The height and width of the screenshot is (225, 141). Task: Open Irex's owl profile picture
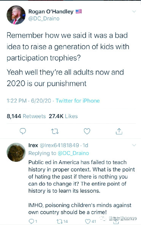pyautogui.click(x=16, y=152)
